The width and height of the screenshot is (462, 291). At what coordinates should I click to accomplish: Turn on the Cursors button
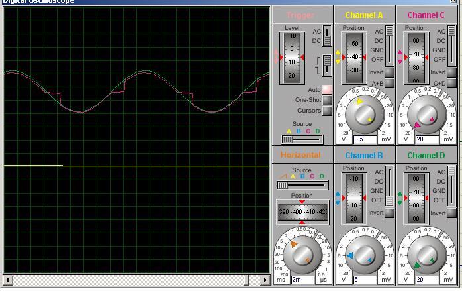(x=327, y=111)
